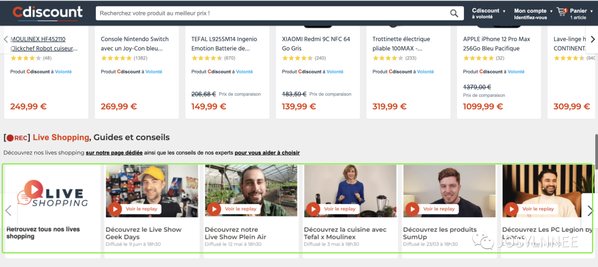598x267 pixels.
Task: Click the Cdiscount logo
Action: (48, 12)
